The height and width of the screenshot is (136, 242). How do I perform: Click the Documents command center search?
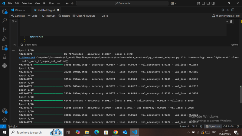tap(122, 3)
